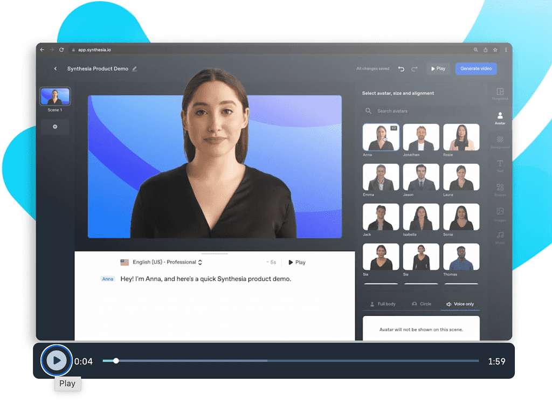Expand the English (US) - Professional voice dropdown
The image size is (552, 402).
click(x=162, y=262)
